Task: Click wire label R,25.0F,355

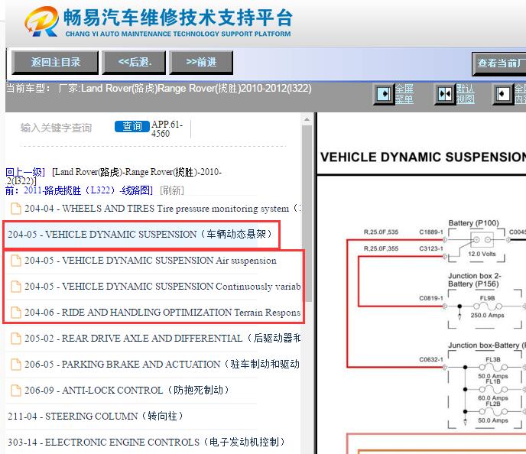Action: pos(381,248)
